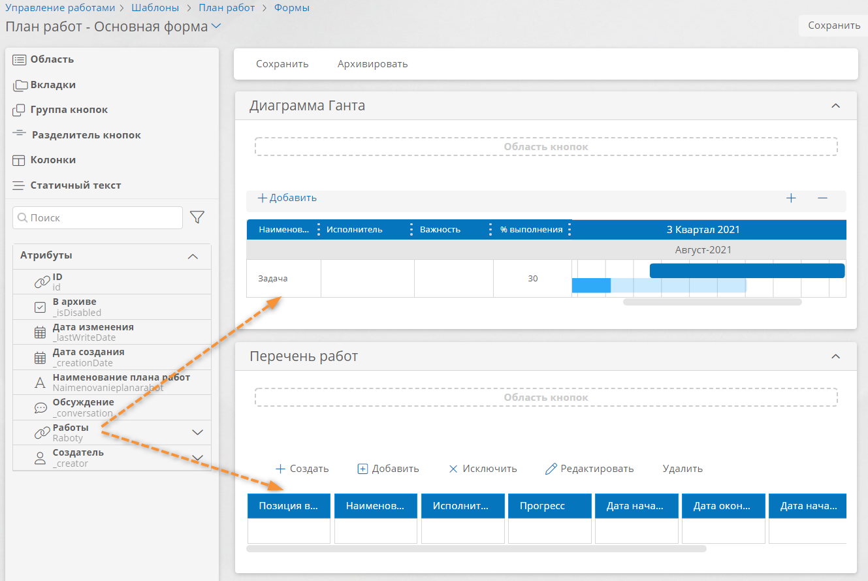Choose the Колонки layout icon
This screenshot has width=868, height=581.
20,160
